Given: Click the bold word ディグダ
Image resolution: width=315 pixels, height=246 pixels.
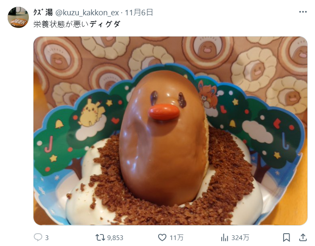Looking at the screenshot, I should tap(105, 24).
